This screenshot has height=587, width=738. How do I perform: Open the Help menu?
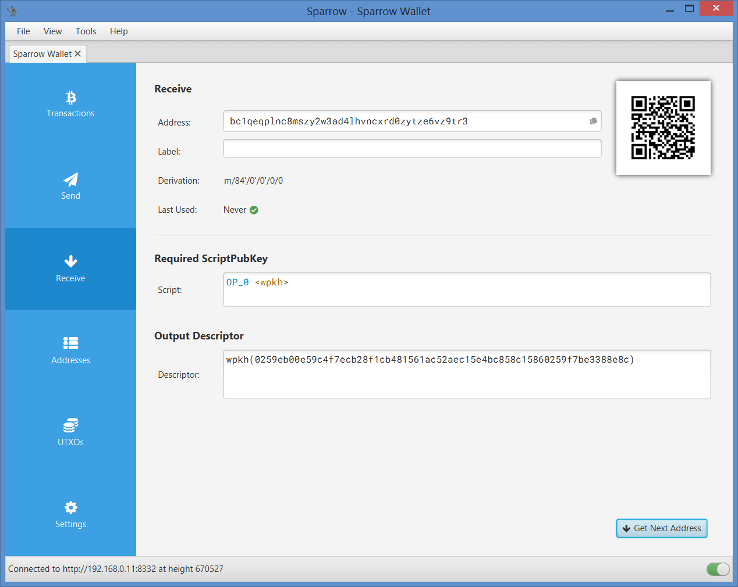point(119,31)
